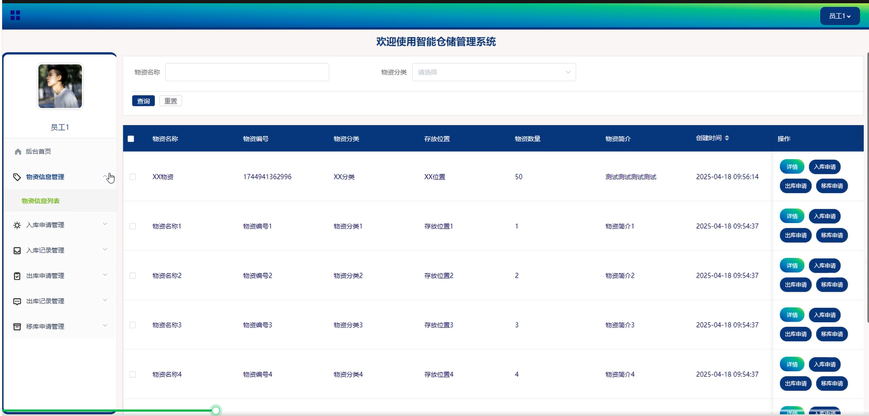Open the 物资分类 select dropdown
Screen dimensions: 869x416
(x=494, y=72)
